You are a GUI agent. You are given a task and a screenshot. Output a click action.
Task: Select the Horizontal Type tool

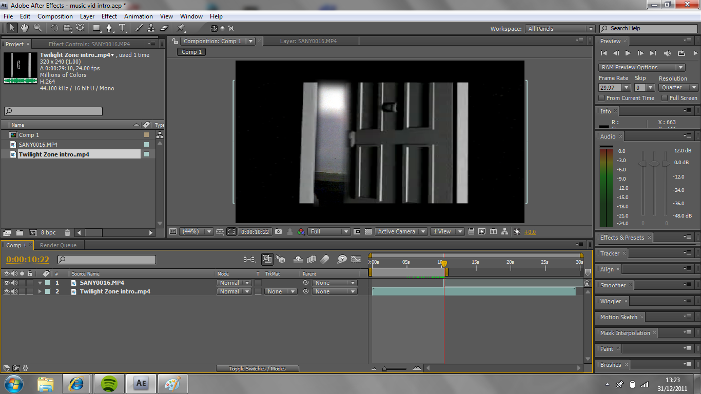coord(122,28)
